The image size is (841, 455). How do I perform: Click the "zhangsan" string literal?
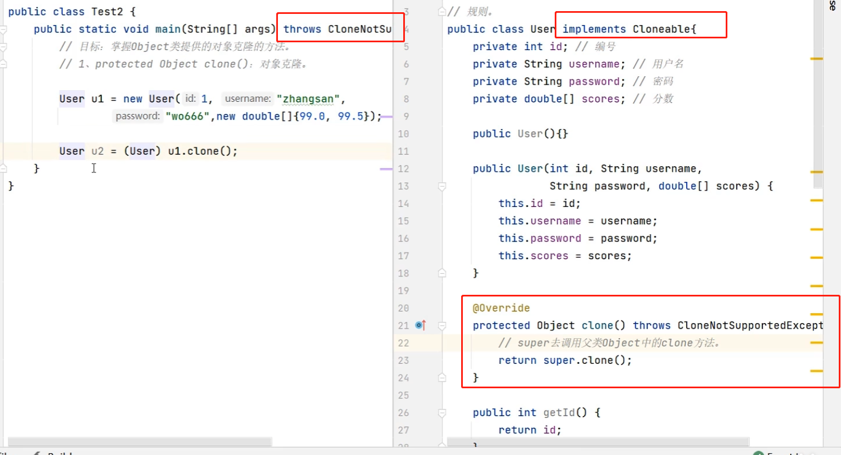[x=308, y=99]
